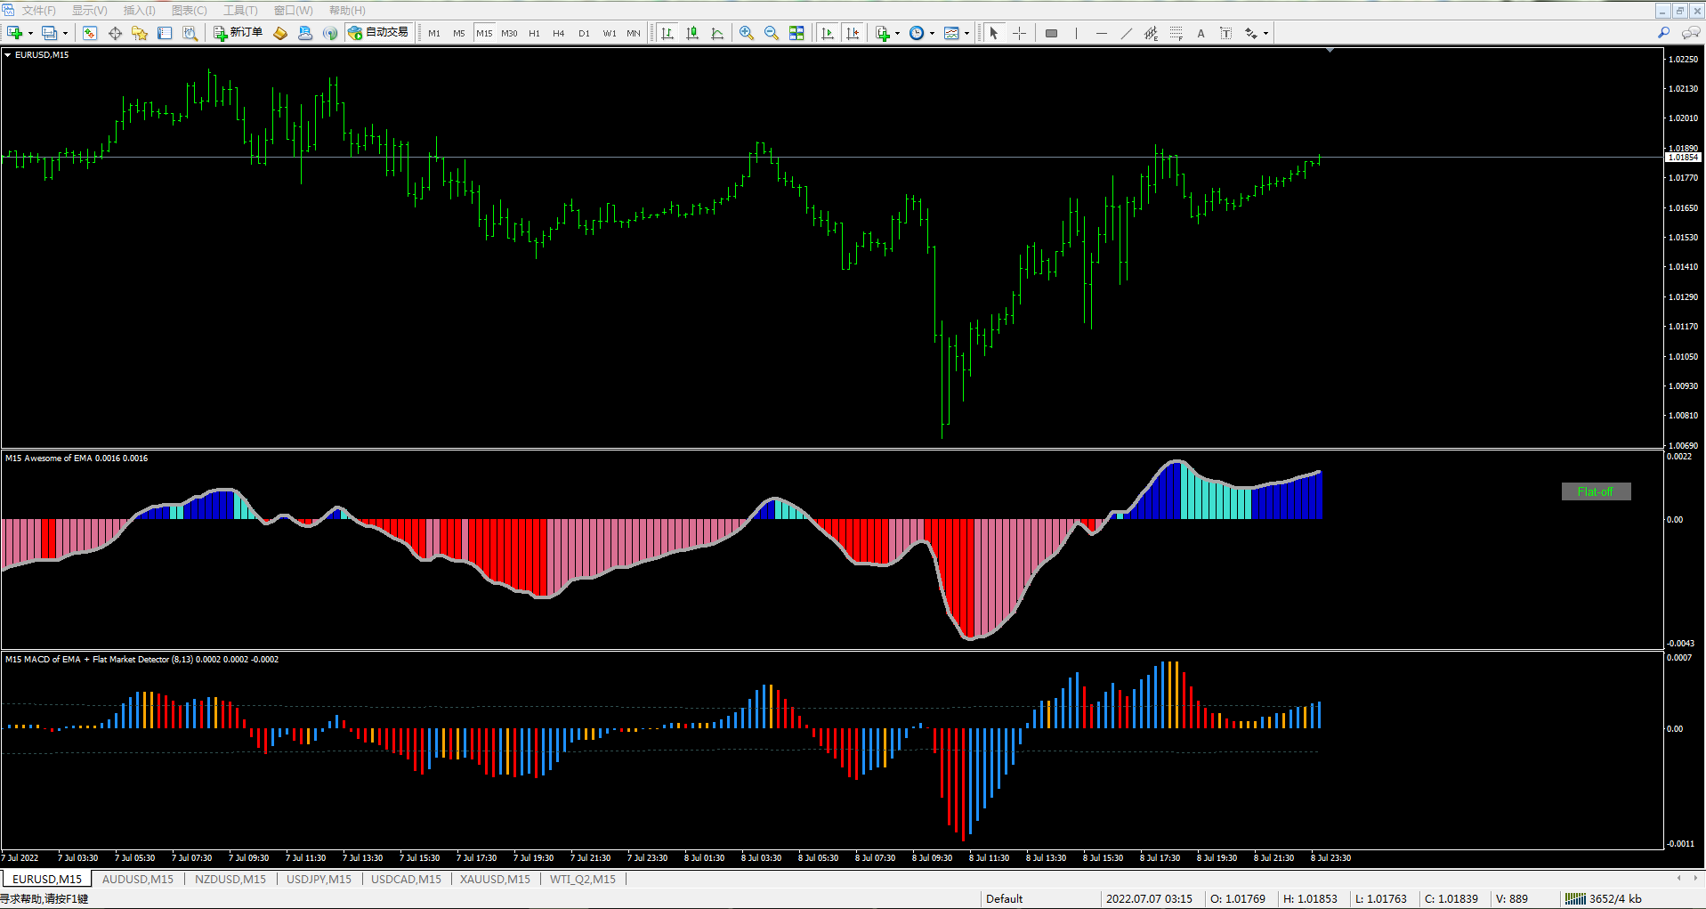This screenshot has height=909, width=1706.
Task: Expand EURUSD,M15 chart title triangle
Action: point(8,55)
